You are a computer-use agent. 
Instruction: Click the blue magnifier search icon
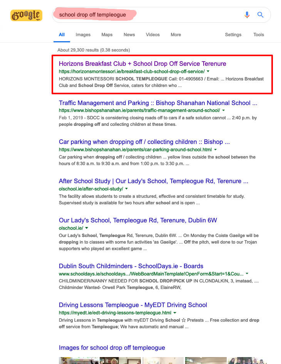coord(260,15)
